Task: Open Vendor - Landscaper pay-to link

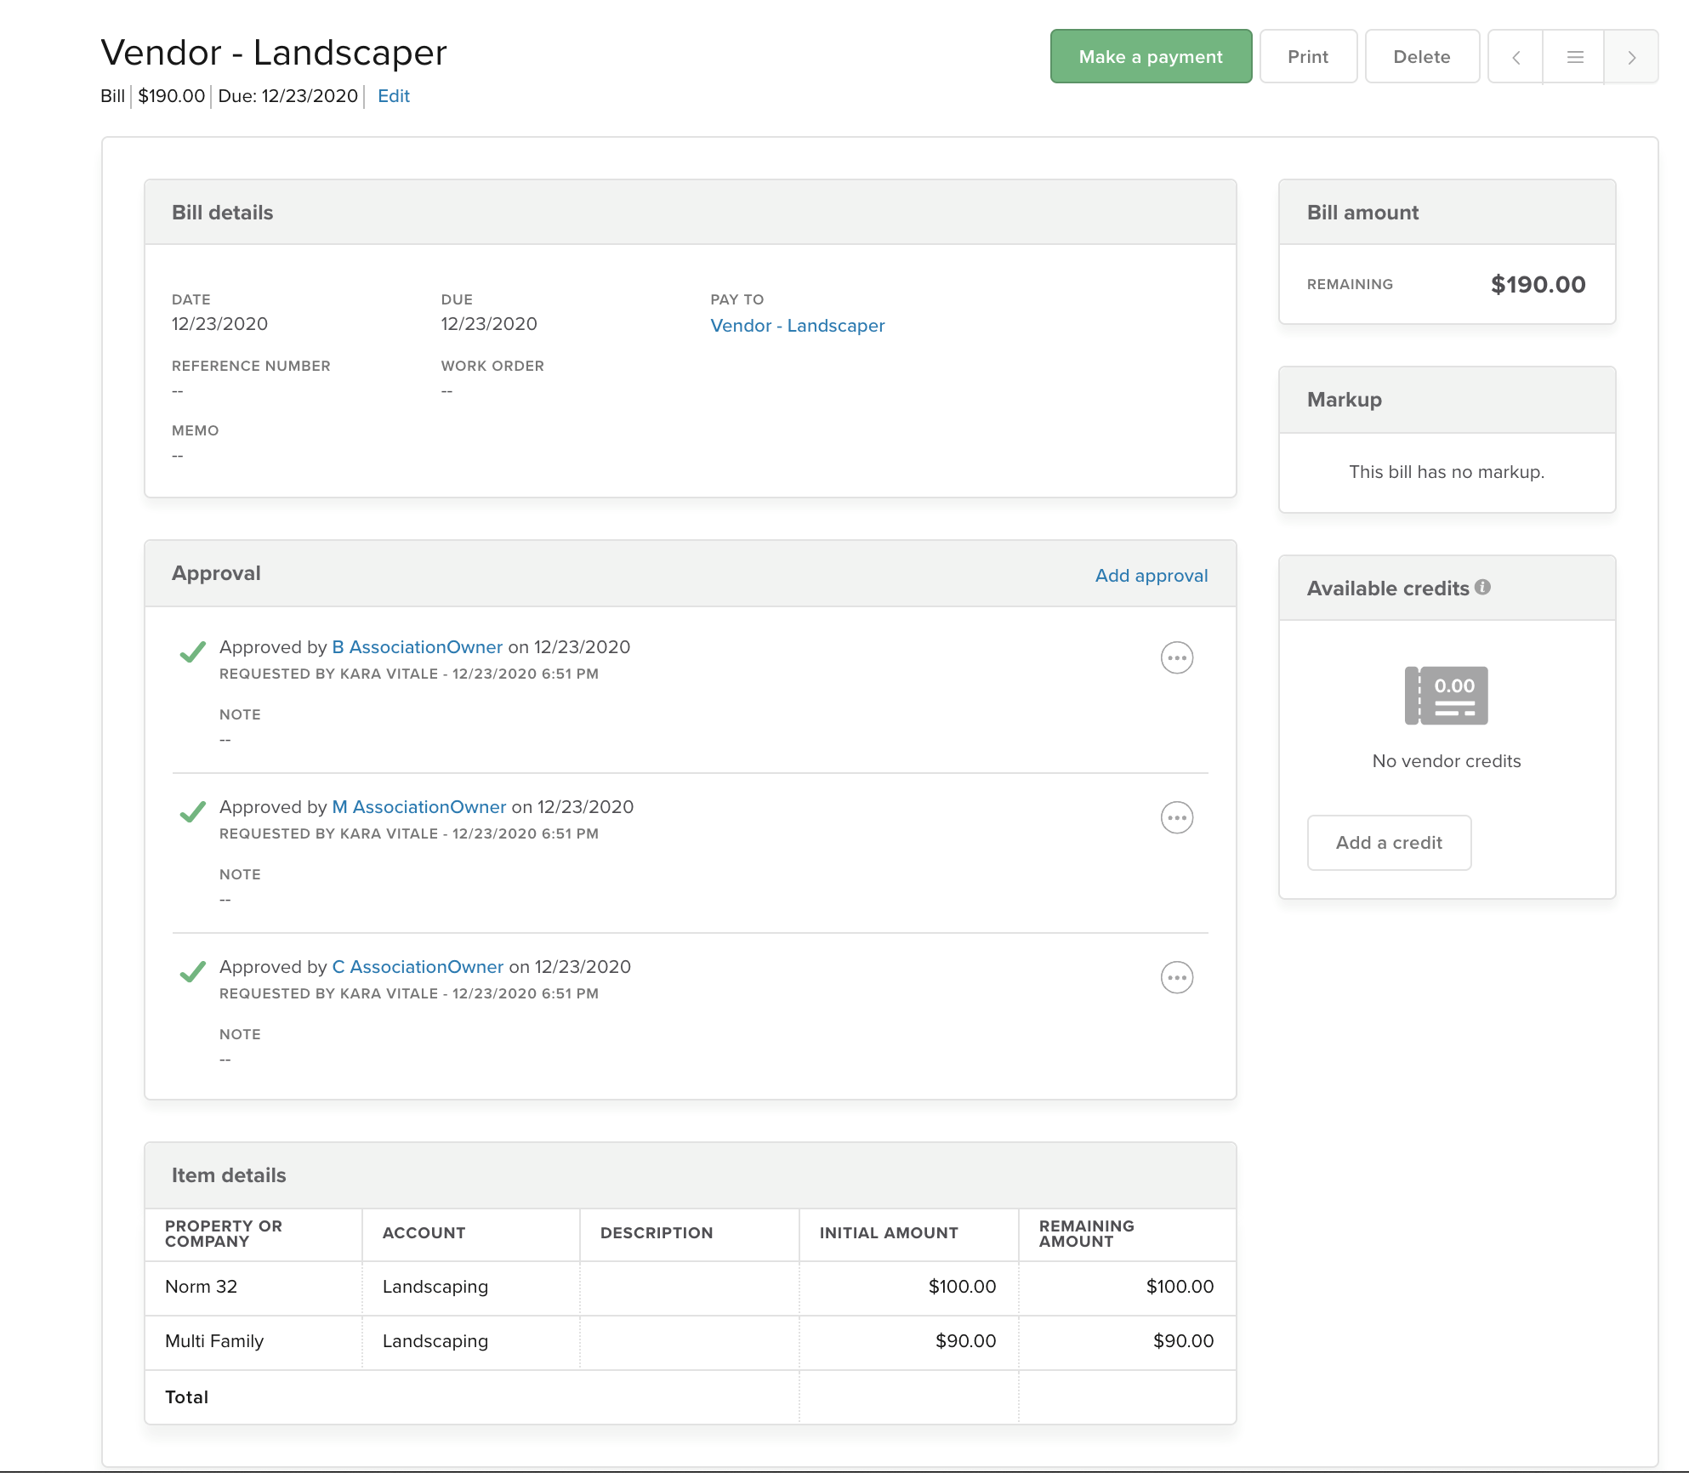Action: (x=798, y=326)
